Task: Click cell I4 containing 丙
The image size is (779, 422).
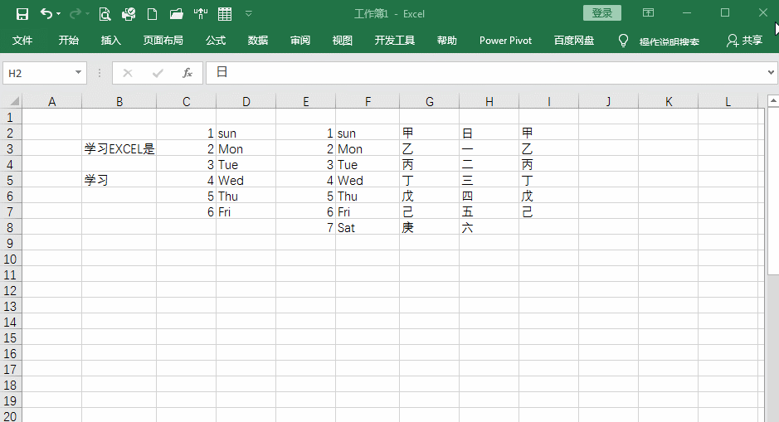Action: click(549, 164)
